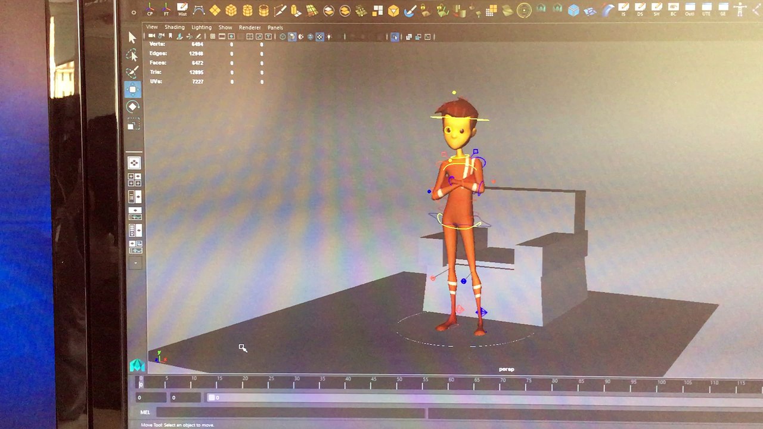
Task: Toggle the film gate display
Action: [222, 36]
